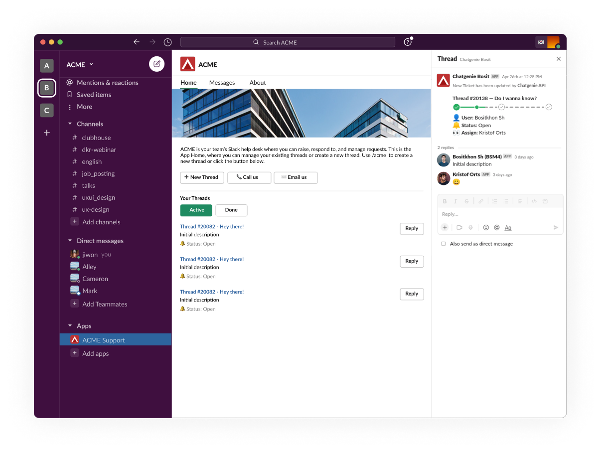The image size is (601, 452).
Task: Collapse the Direct messages section
Action: (x=70, y=241)
